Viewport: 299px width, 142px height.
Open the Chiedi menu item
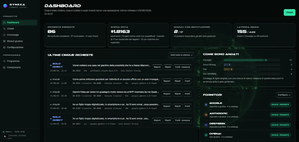tap(19, 29)
